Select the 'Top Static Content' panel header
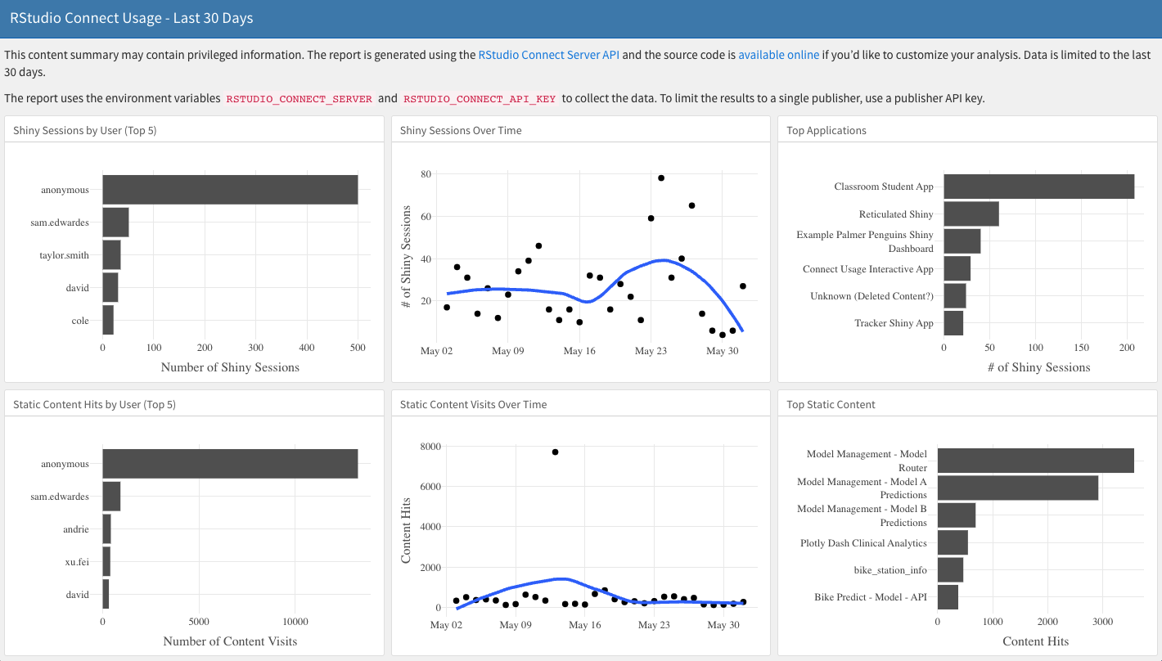Screen dimensions: 1162x661 coord(831,404)
